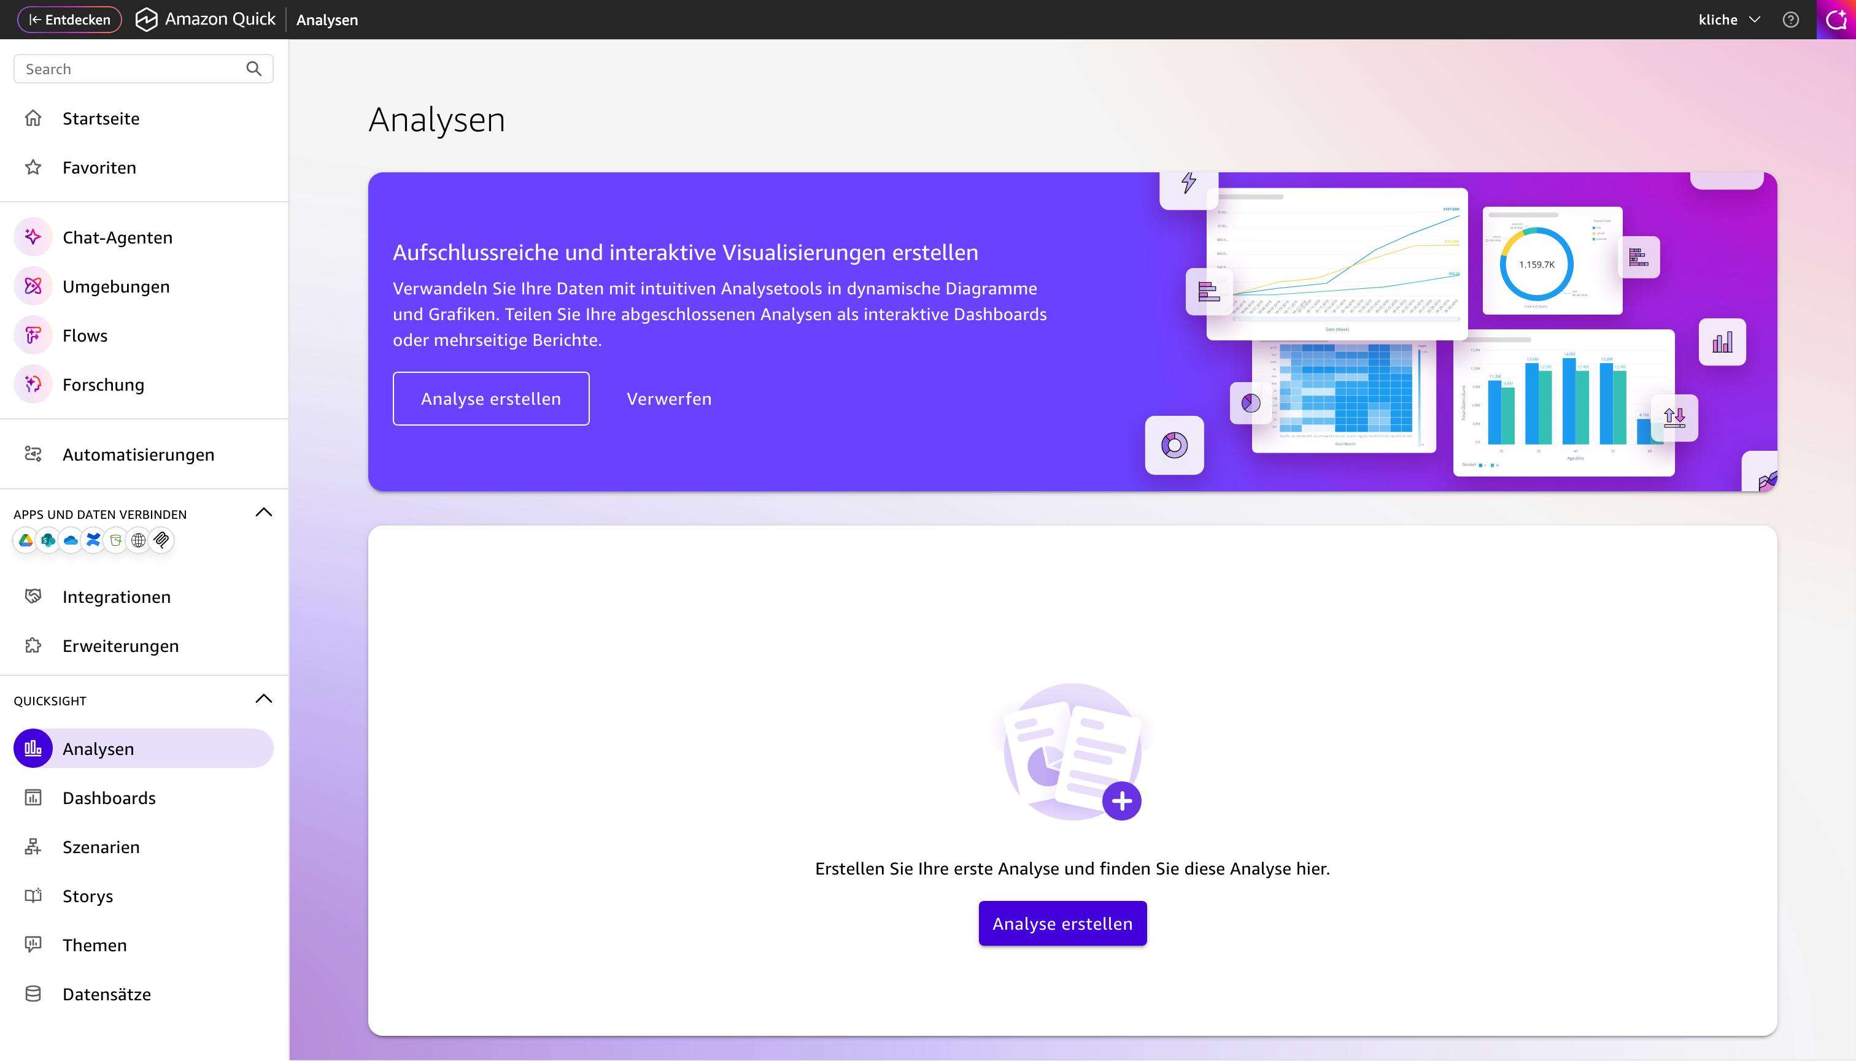1856x1061 pixels.
Task: Click the help question mark icon
Action: [x=1790, y=20]
